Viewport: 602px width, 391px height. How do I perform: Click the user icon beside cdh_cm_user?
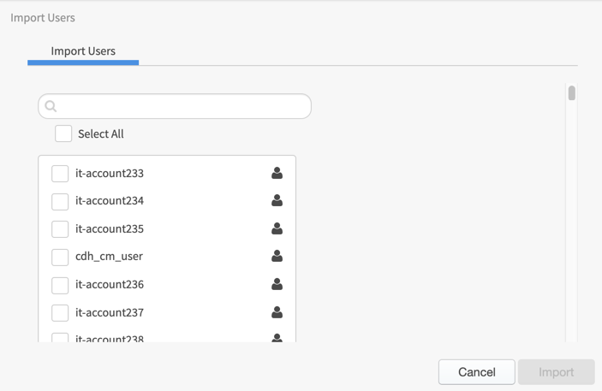point(277,256)
